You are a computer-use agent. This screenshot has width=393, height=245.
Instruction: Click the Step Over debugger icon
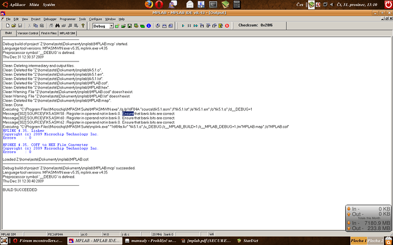(208, 26)
